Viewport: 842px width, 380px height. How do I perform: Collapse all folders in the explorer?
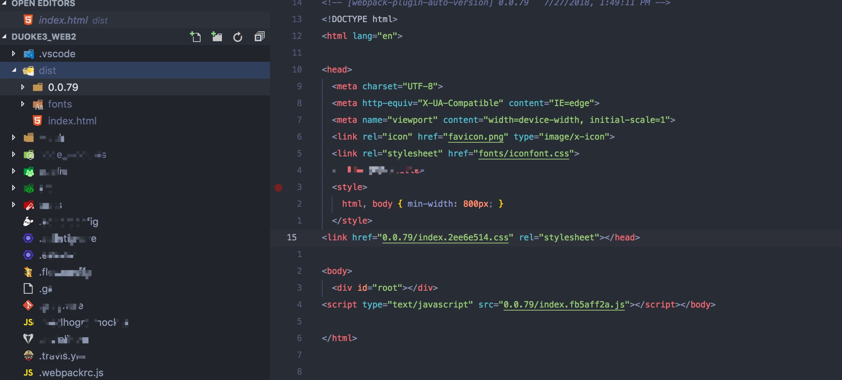point(259,37)
